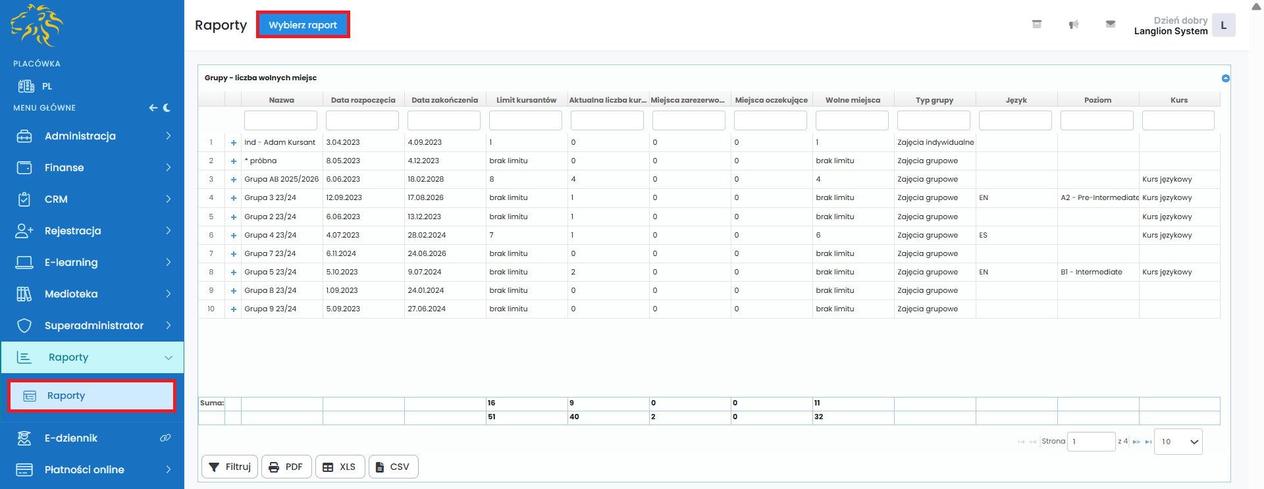Go to the next page arrow
The image size is (1264, 489).
pos(1136,442)
